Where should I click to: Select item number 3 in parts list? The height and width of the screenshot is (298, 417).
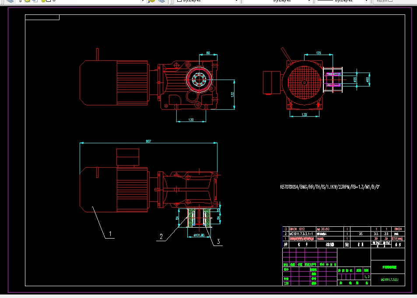coord(286,229)
